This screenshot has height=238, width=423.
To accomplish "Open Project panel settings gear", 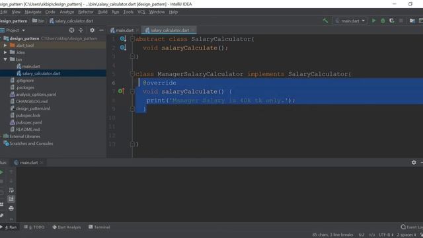I will point(92,30).
